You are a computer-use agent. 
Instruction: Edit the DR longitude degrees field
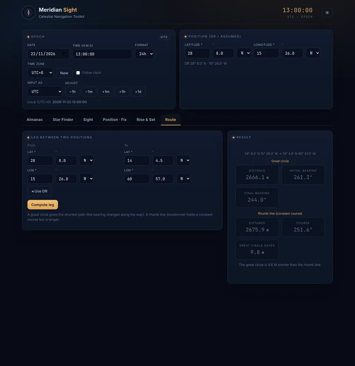(x=267, y=53)
